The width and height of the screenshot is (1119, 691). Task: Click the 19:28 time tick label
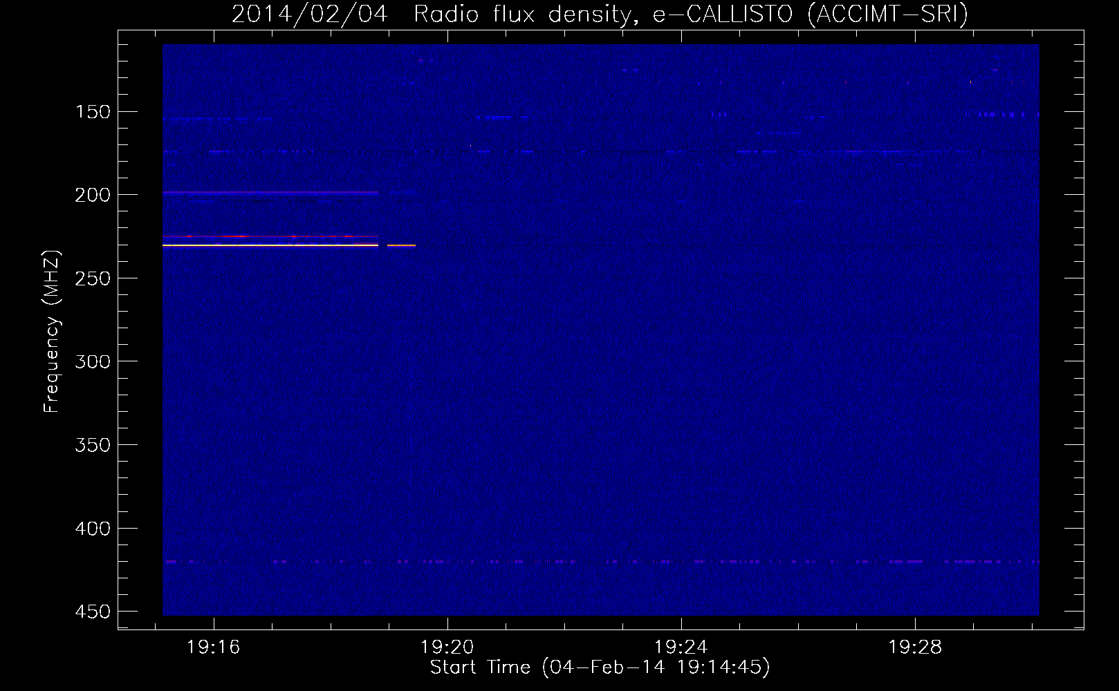915,647
